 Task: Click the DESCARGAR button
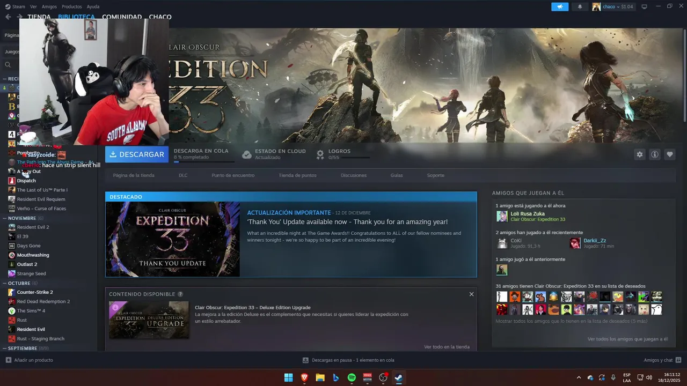[137, 154]
